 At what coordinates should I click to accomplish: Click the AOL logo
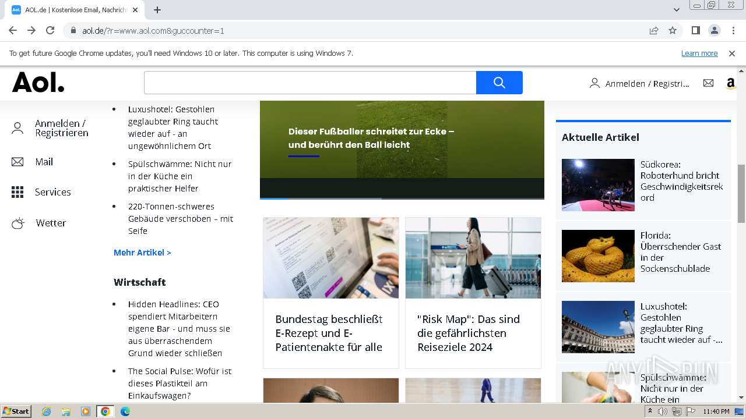click(x=38, y=83)
